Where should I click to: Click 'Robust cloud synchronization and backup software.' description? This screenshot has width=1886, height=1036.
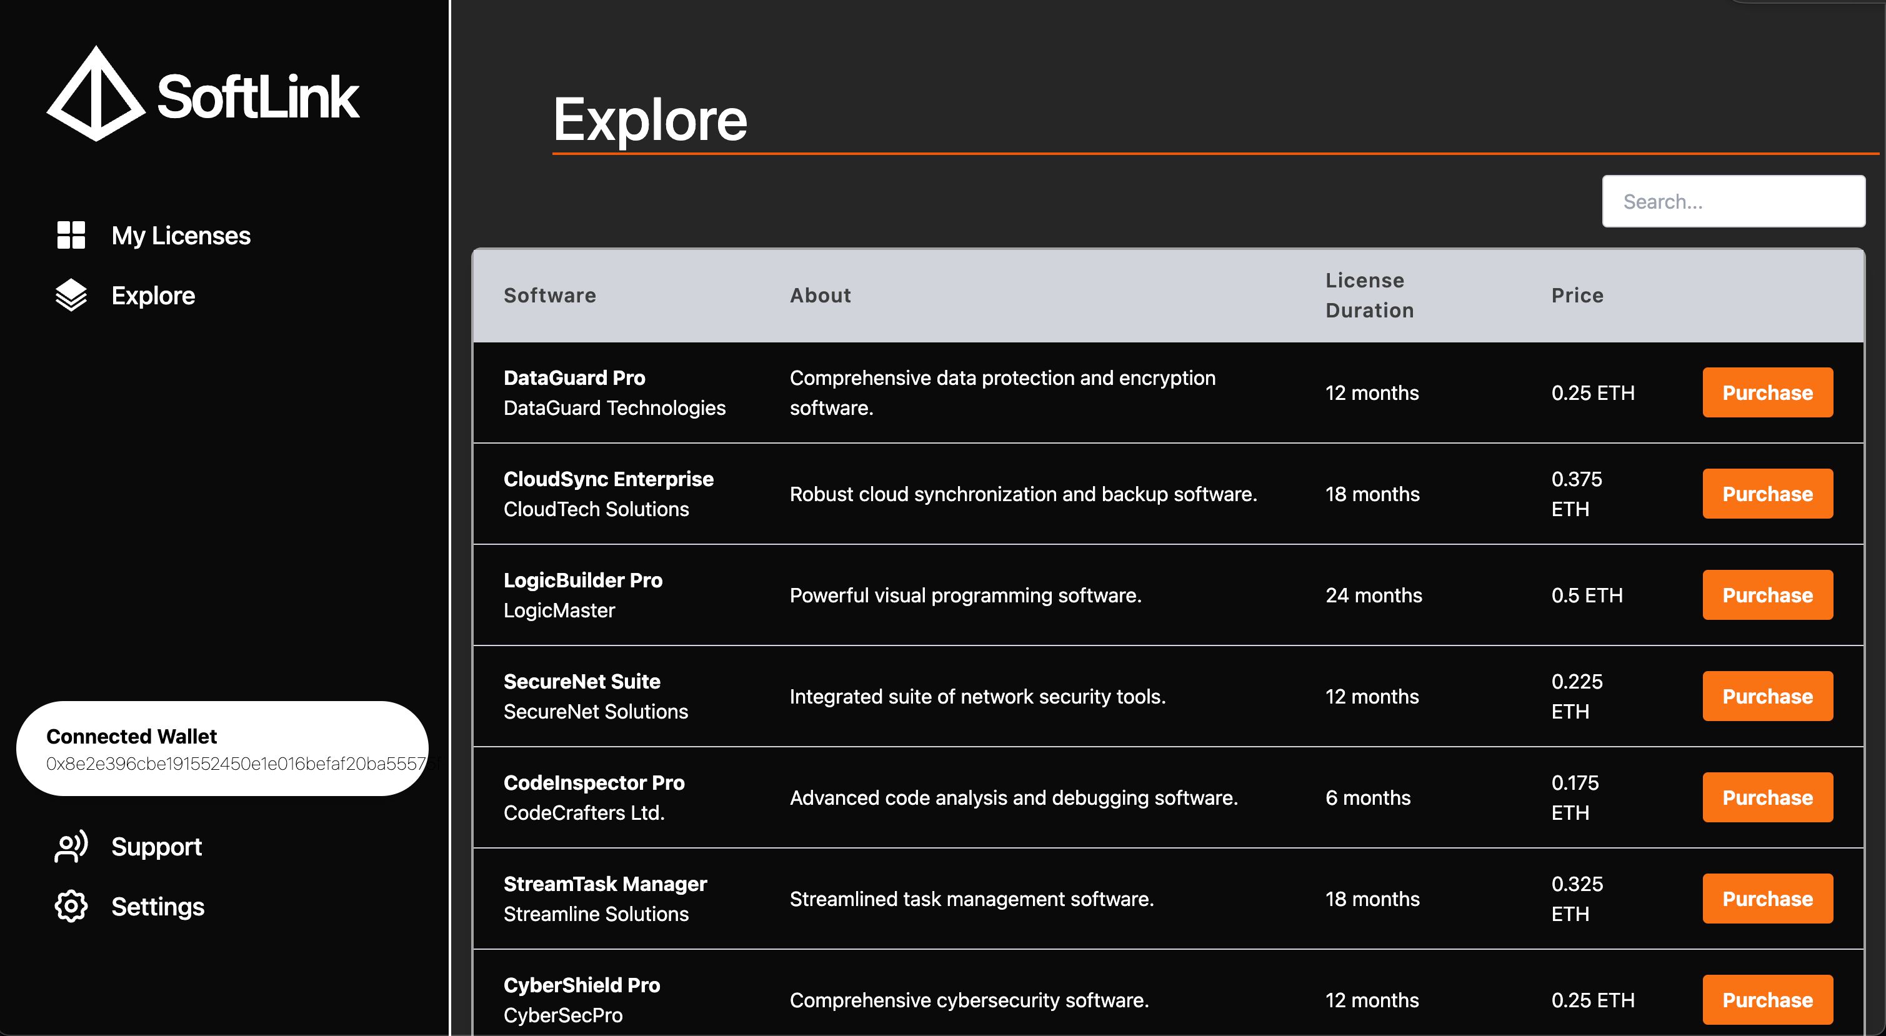point(1023,494)
